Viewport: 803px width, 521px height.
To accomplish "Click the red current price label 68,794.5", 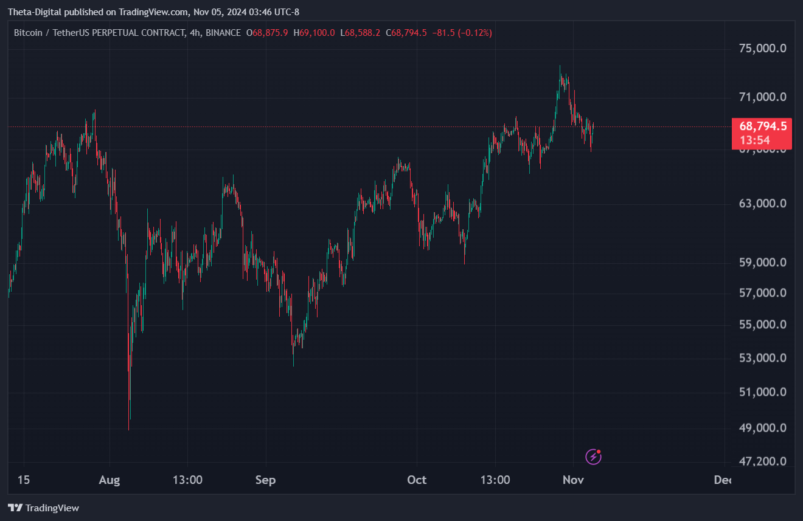I will point(763,126).
